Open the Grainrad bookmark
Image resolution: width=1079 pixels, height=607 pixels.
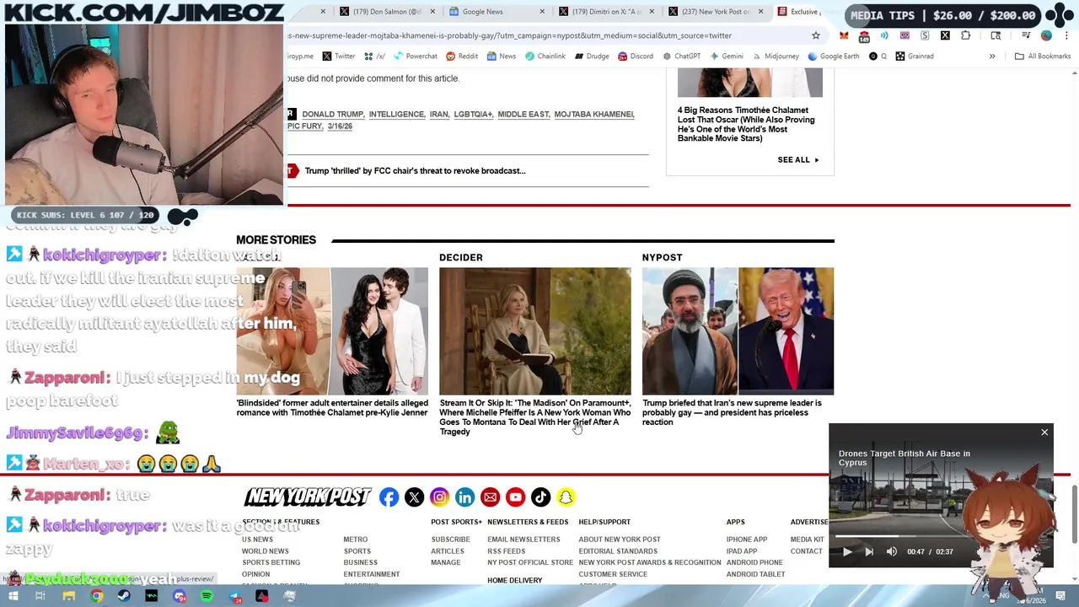[915, 56]
